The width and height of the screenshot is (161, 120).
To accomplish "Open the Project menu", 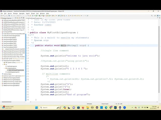I will point(33,13).
